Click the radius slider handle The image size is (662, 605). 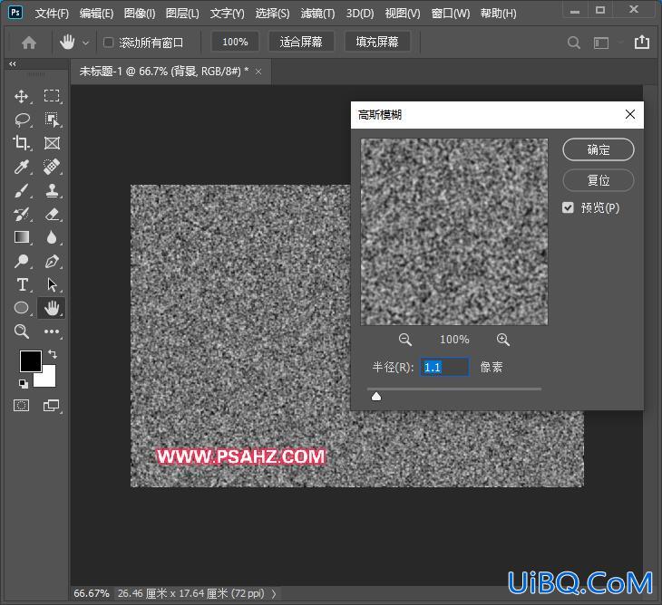pos(376,397)
